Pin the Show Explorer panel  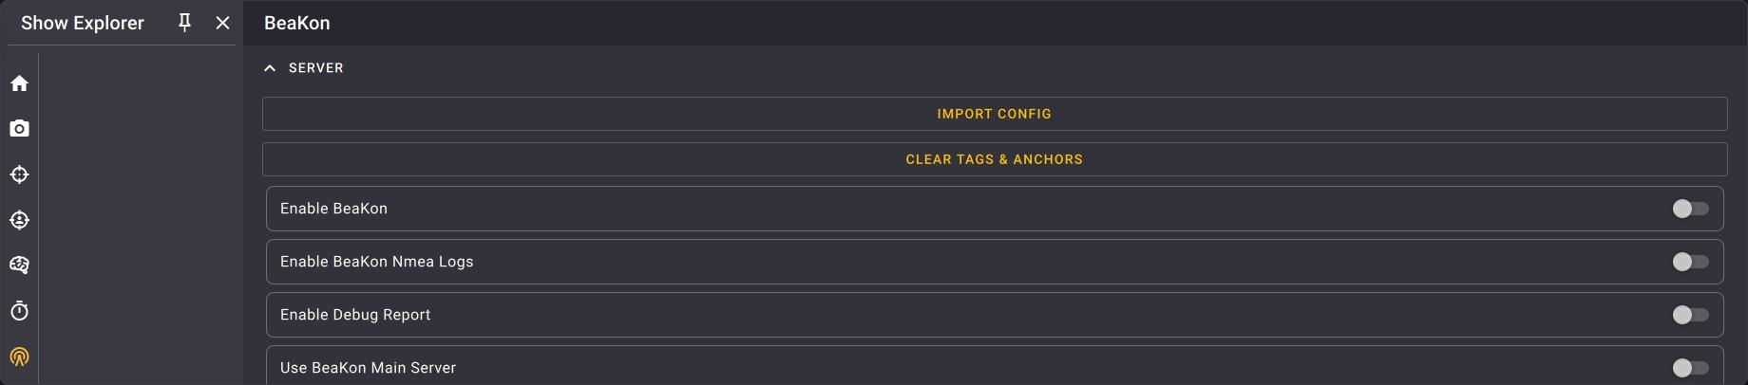pyautogui.click(x=185, y=23)
